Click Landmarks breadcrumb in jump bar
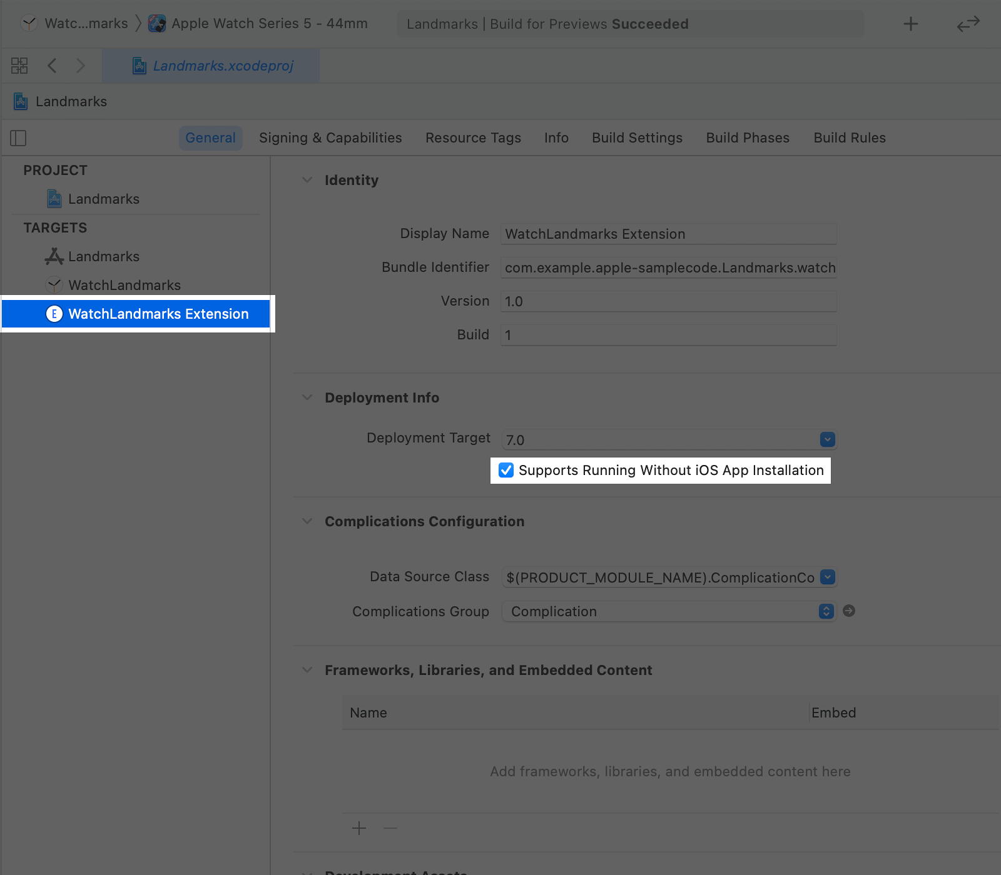This screenshot has height=875, width=1001. 60,101
